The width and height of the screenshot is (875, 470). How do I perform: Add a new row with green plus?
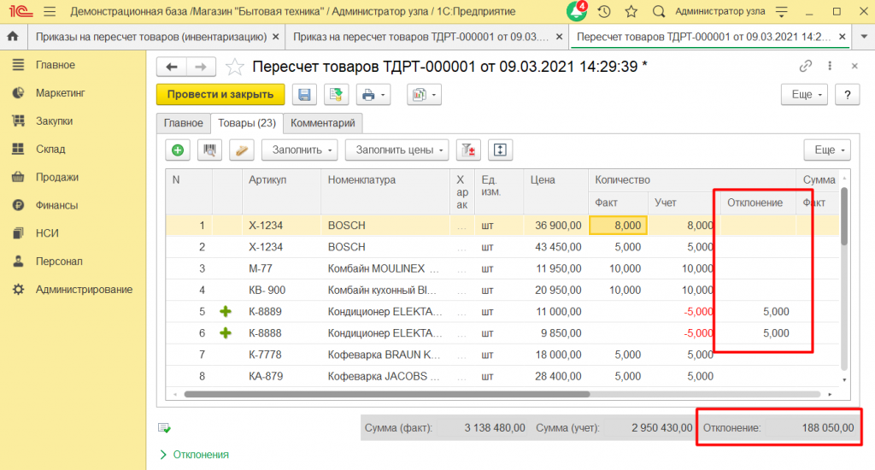pyautogui.click(x=178, y=150)
